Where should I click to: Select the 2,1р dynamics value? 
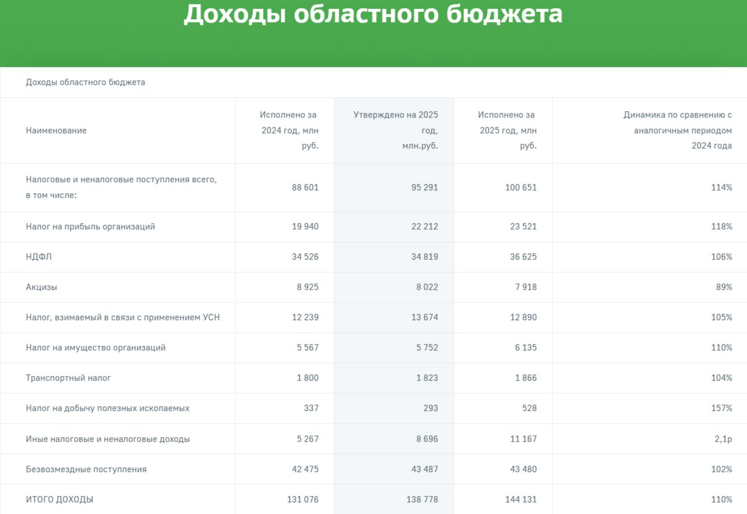pyautogui.click(x=723, y=439)
